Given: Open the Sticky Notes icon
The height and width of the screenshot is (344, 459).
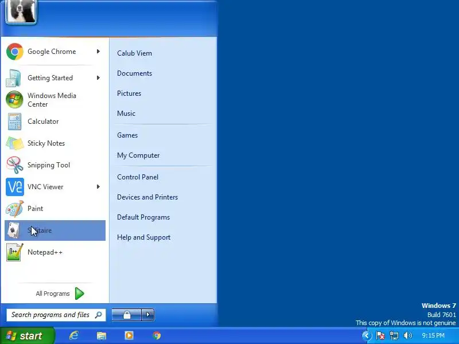Looking at the screenshot, I should tap(15, 143).
